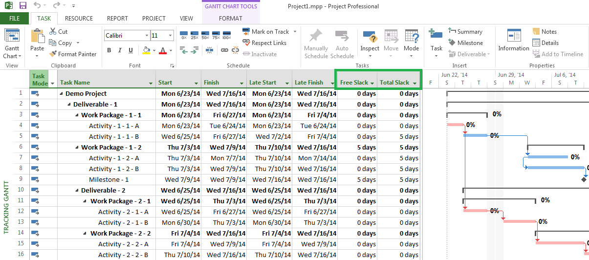589x260 pixels.
Task: Switch to the PROJECT tab
Action: point(153,19)
